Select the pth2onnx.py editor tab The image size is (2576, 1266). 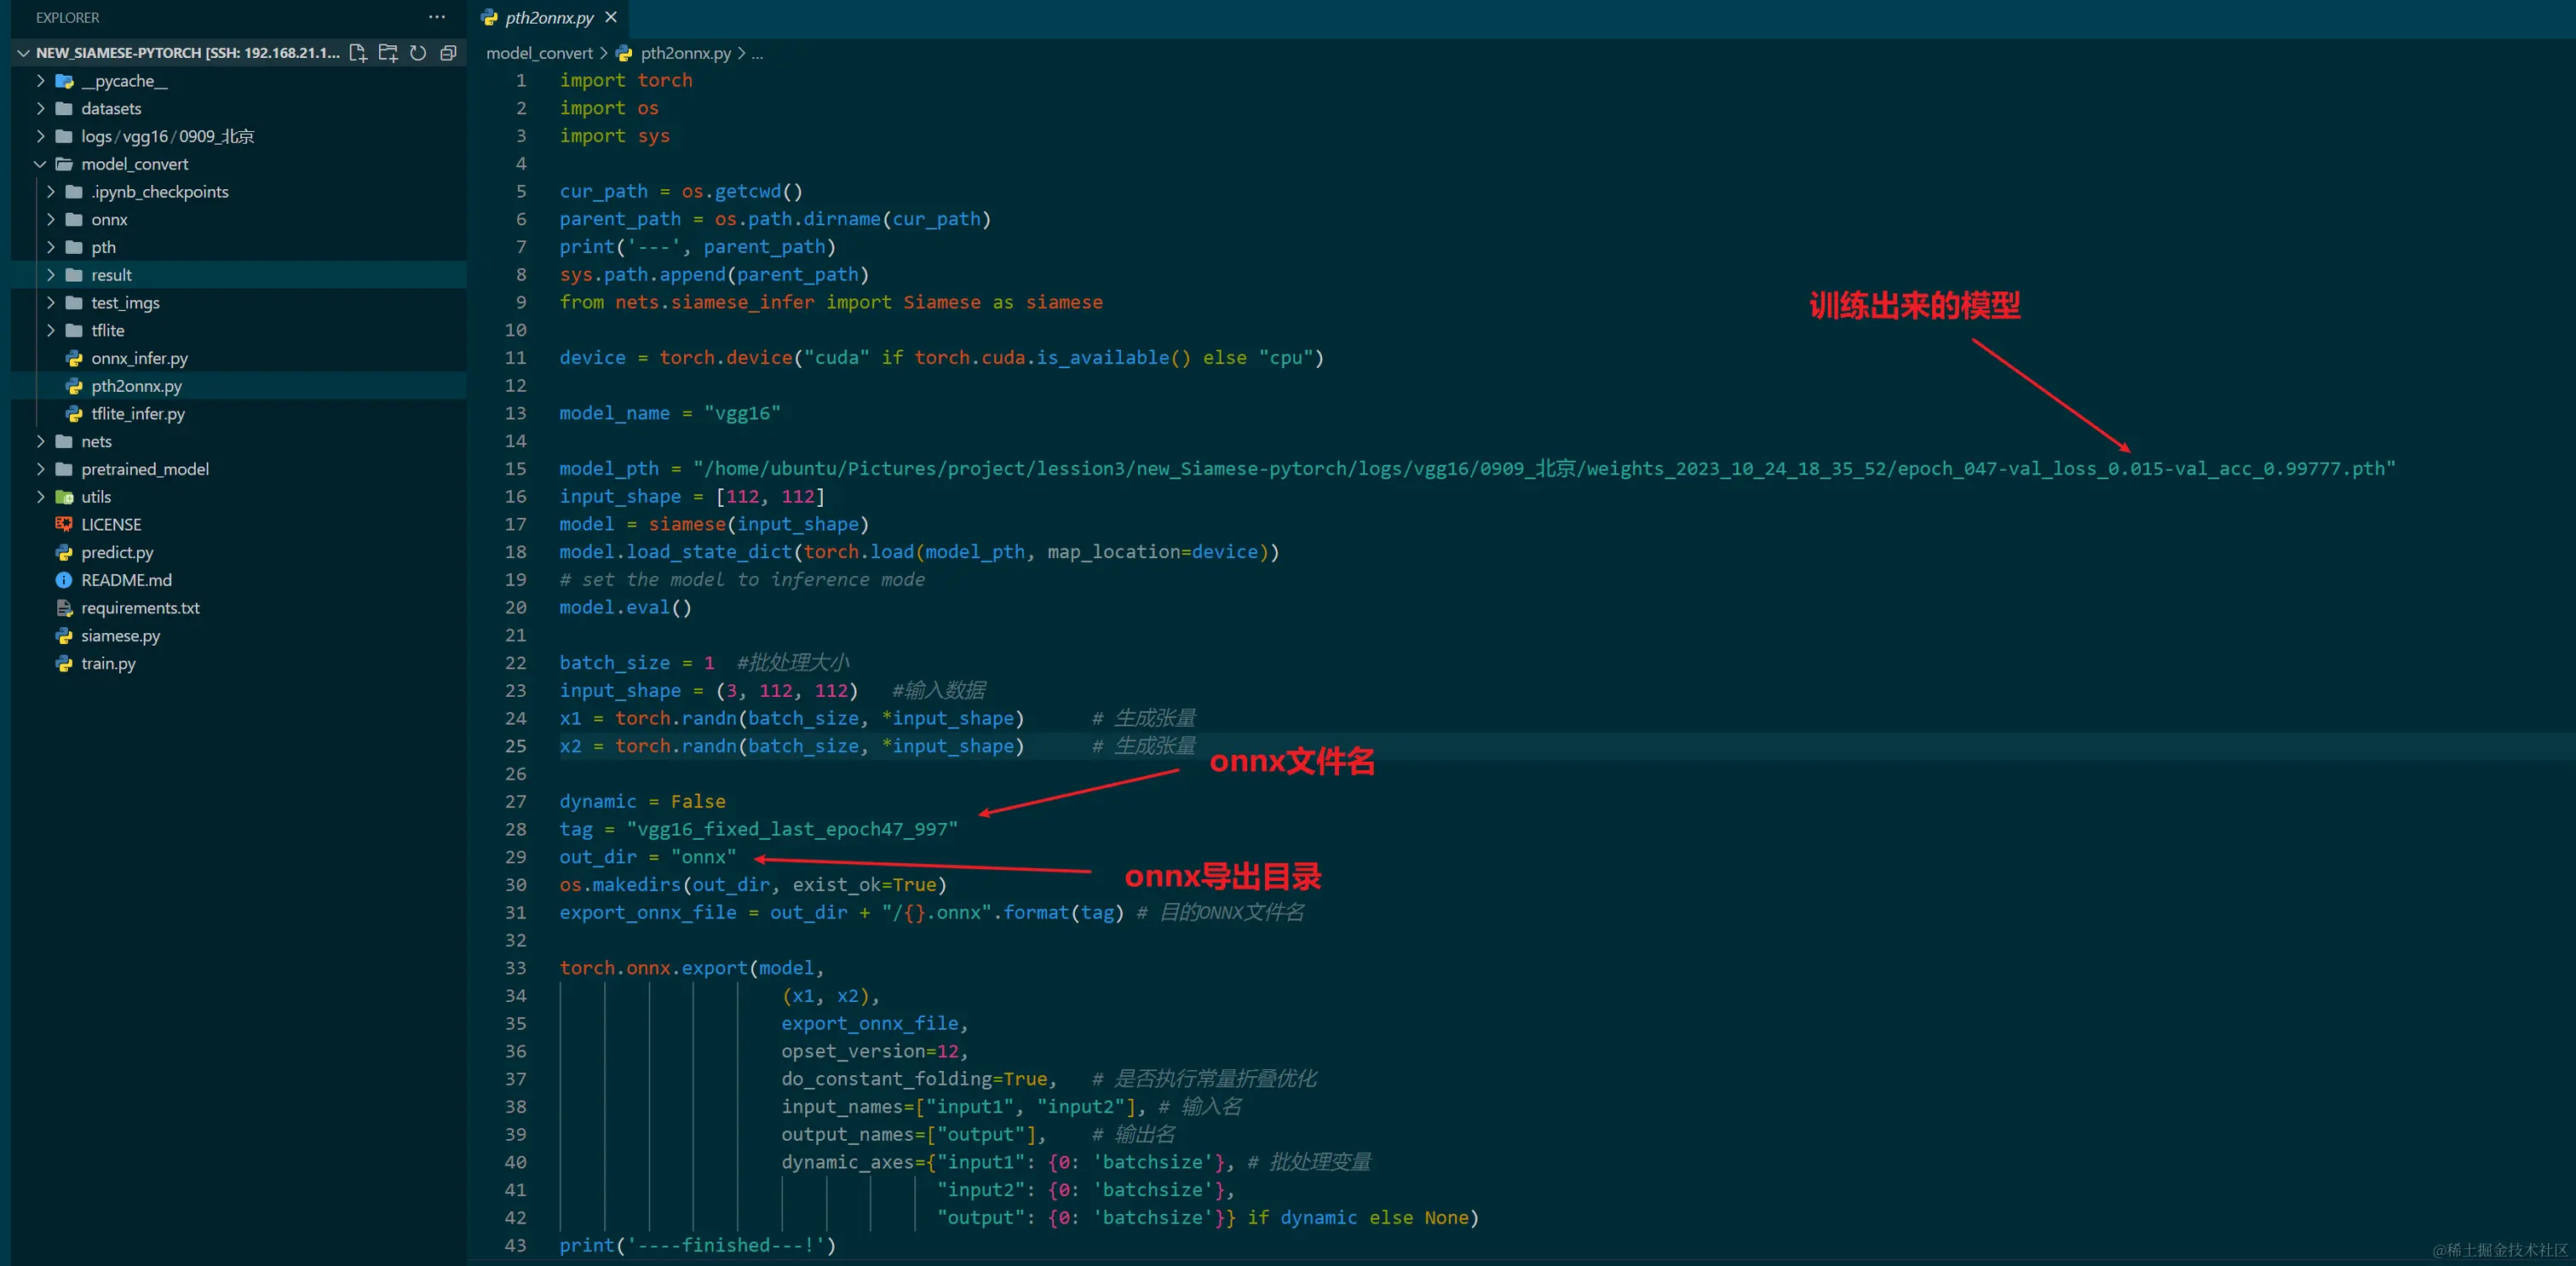(x=548, y=17)
